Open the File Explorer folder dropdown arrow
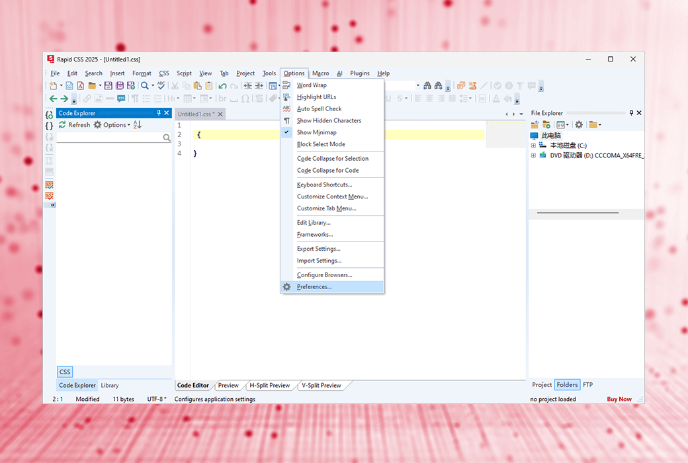 (600, 124)
